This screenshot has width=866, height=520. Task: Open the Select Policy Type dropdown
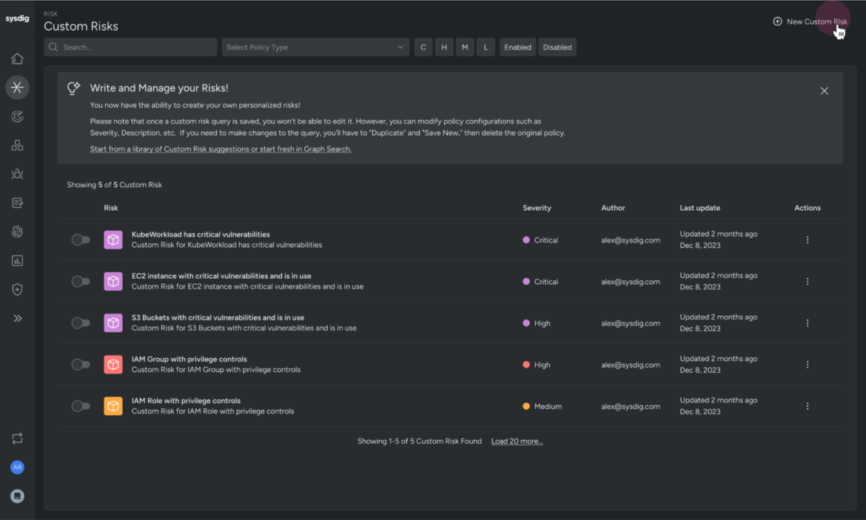click(315, 47)
